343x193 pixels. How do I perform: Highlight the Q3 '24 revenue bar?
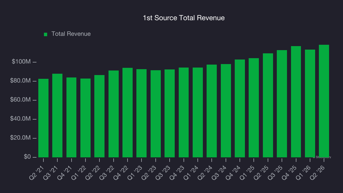pyautogui.click(x=226, y=111)
